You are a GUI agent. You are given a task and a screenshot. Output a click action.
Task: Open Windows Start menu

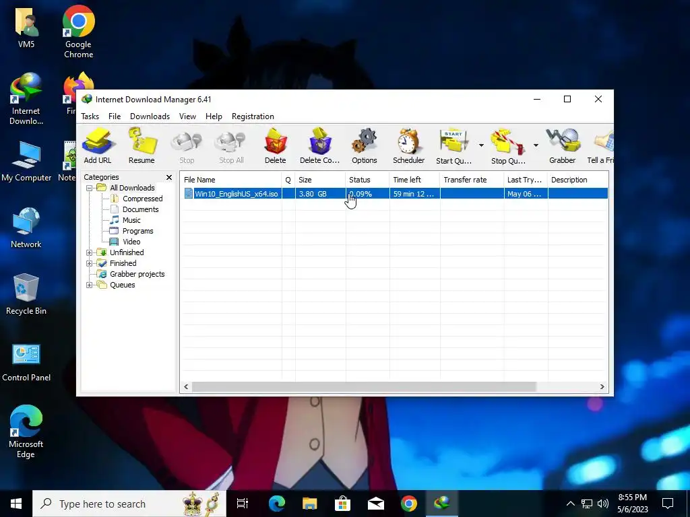click(16, 504)
